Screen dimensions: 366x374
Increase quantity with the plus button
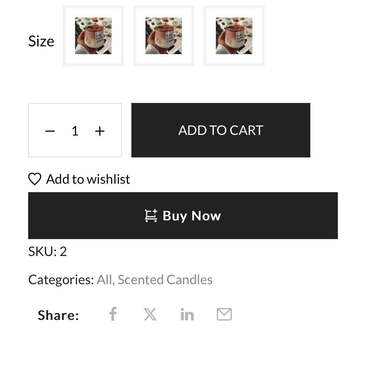point(99,131)
